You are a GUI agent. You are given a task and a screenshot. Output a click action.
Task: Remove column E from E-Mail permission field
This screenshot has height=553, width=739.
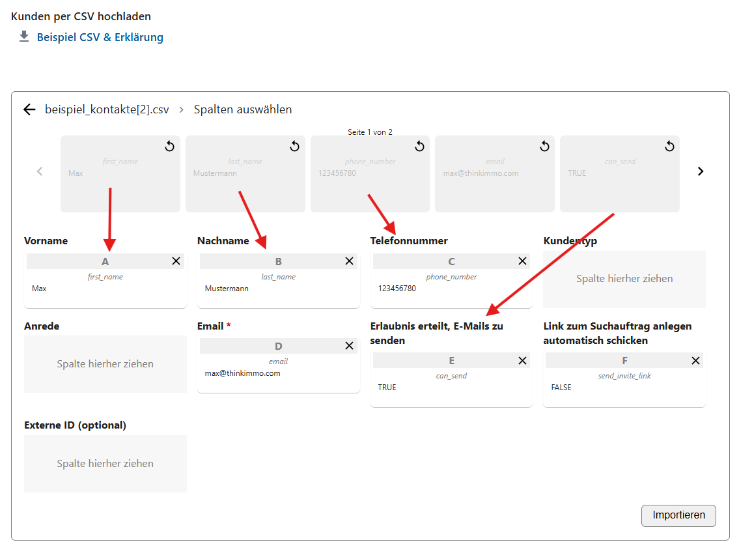point(523,360)
